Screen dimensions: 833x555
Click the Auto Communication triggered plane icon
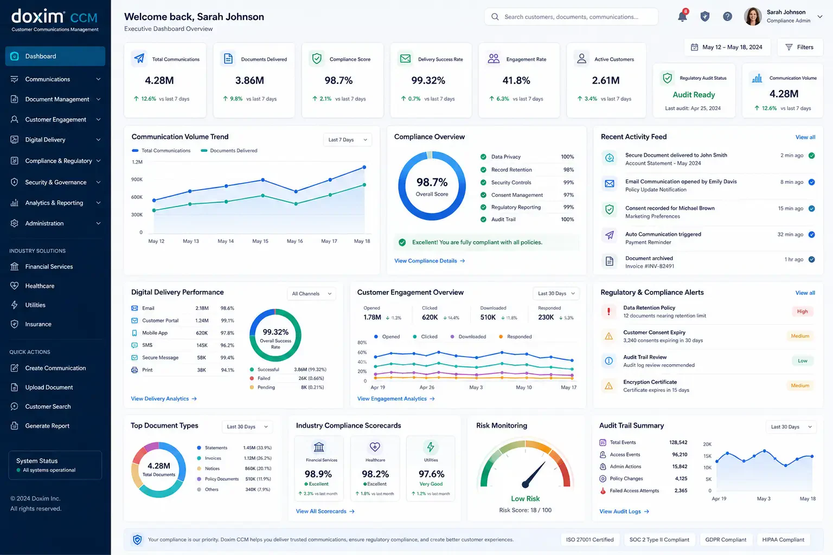[610, 235]
